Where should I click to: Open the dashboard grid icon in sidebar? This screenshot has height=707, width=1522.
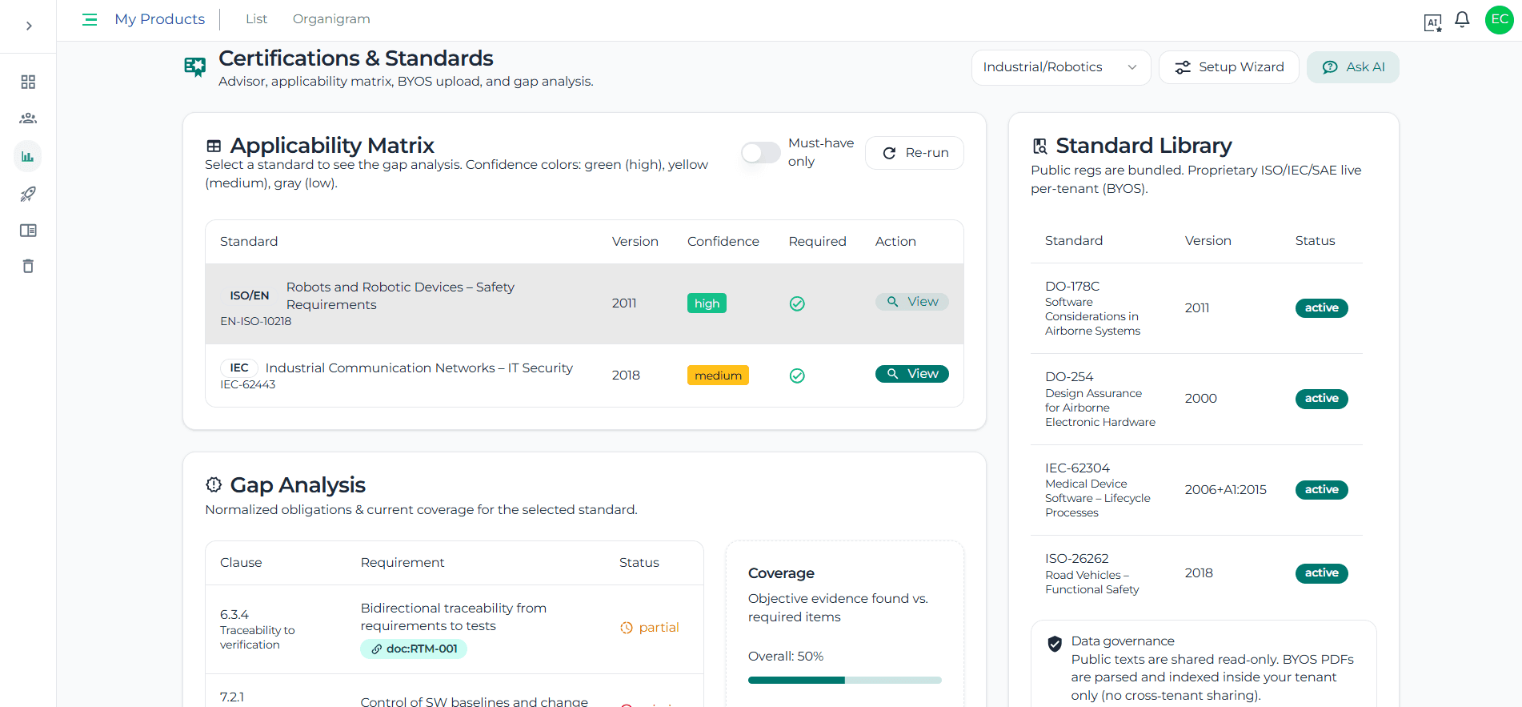point(28,82)
